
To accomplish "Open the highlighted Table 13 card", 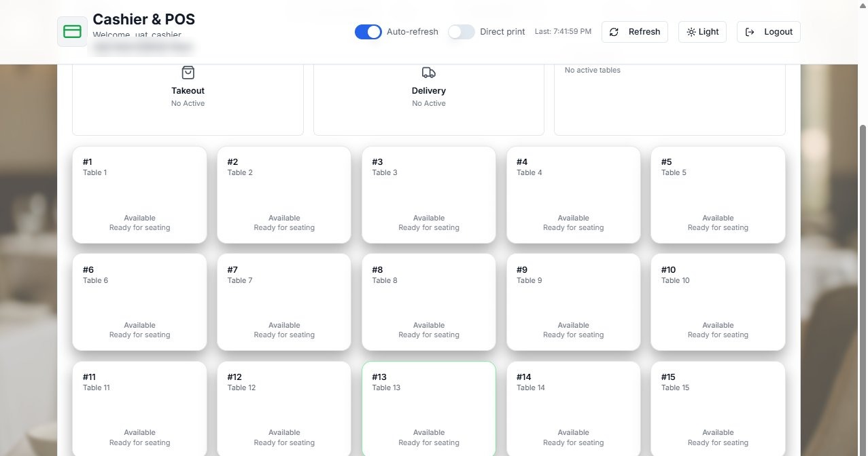I will (x=429, y=408).
